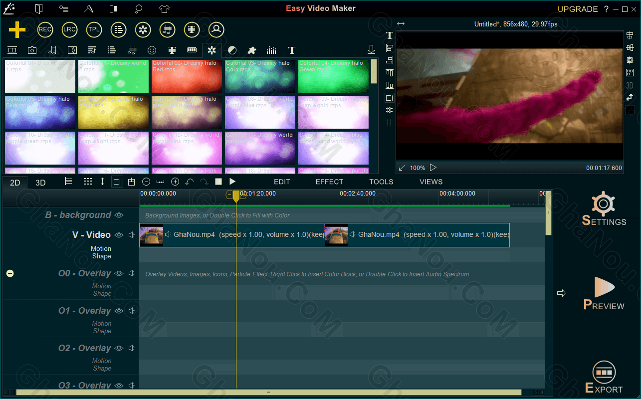Viewport: 641px width, 399px height.
Task: Select the music note audio category icon
Action: pos(52,50)
